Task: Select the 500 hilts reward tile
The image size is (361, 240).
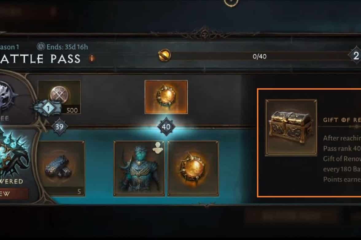Action: (x=59, y=97)
